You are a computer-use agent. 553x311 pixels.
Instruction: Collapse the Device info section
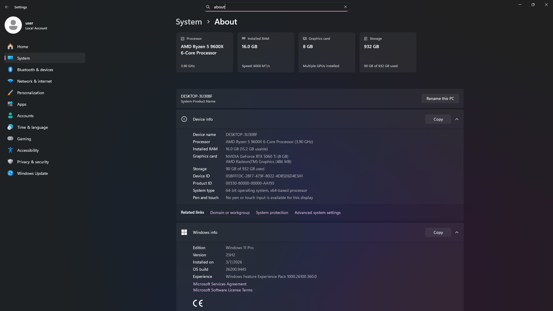pyautogui.click(x=457, y=119)
